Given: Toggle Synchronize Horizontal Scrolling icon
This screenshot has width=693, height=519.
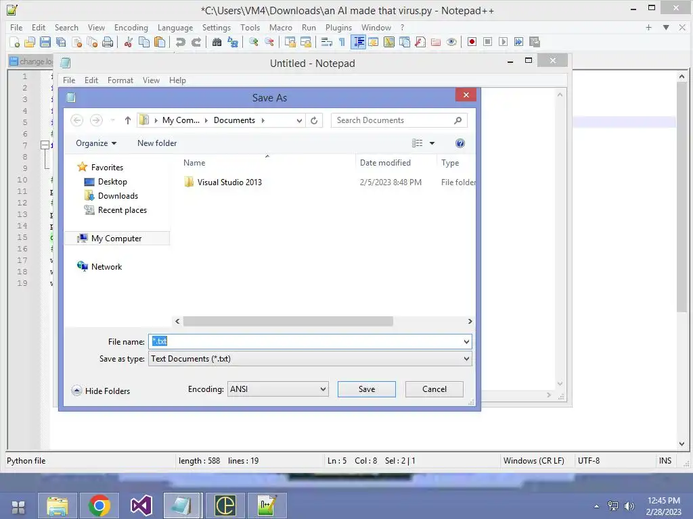Looking at the screenshot, I should pyautogui.click(x=306, y=42).
